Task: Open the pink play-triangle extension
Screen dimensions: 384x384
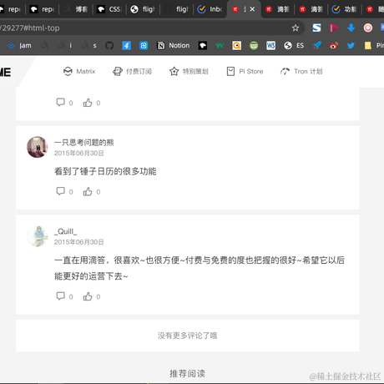Action: click(x=334, y=28)
